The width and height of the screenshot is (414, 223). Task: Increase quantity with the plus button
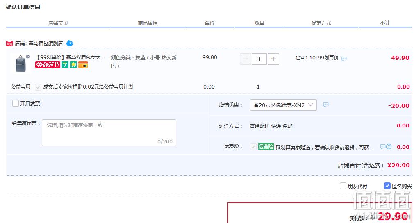pyautogui.click(x=273, y=59)
